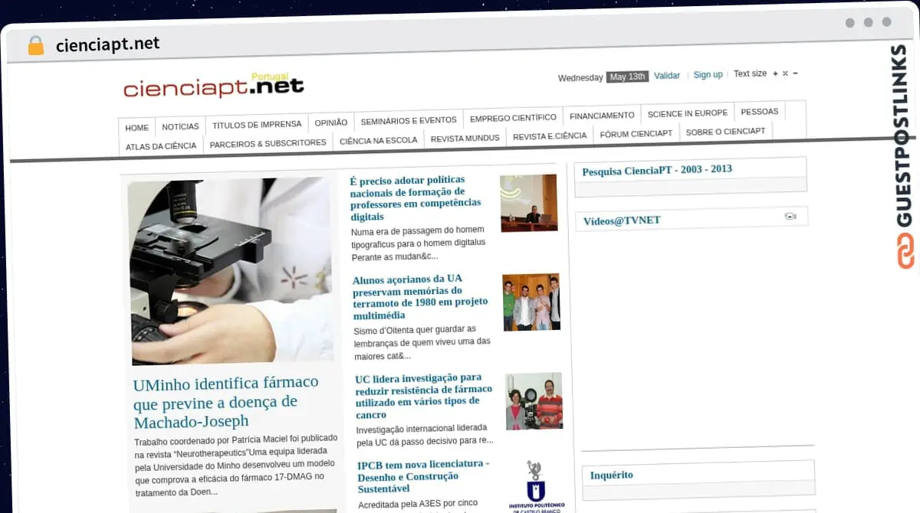Screen dimensions: 920x513
Task: Click the summary starting 'Acreditada pela A3ES'
Action: 418,504
